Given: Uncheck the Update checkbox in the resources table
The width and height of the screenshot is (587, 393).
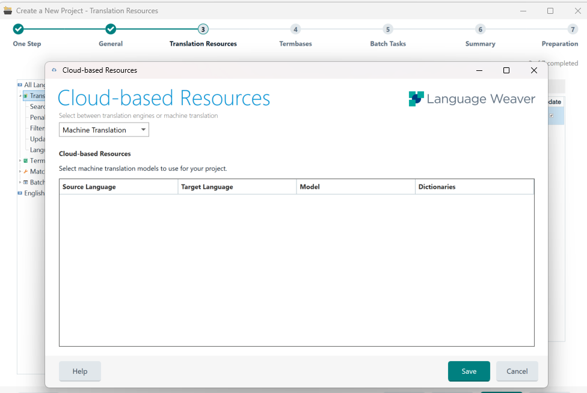Looking at the screenshot, I should click(x=551, y=115).
